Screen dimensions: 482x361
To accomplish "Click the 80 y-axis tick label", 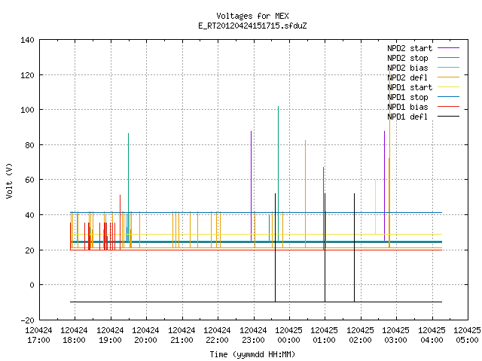I will (x=29, y=145).
